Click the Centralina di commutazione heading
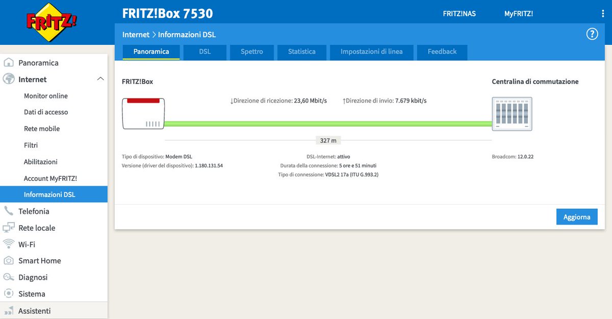Viewport: 612px width, 319px height. tap(535, 82)
